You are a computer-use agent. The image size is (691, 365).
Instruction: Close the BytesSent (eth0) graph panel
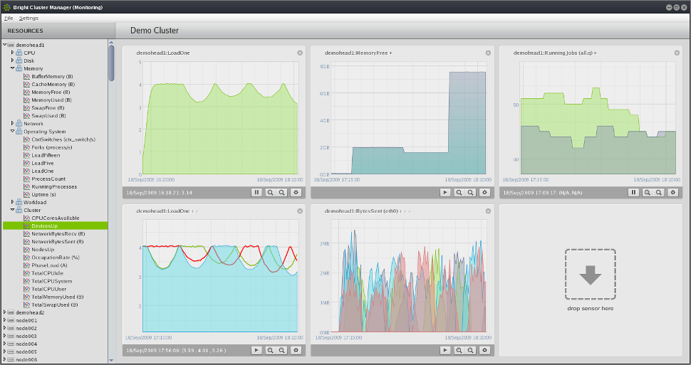(488, 211)
